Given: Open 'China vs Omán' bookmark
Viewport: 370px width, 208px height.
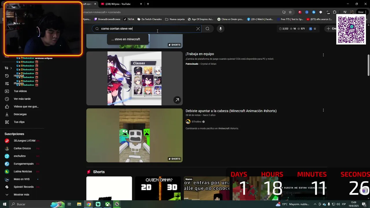Looking at the screenshot, I should pyautogui.click(x=230, y=19).
